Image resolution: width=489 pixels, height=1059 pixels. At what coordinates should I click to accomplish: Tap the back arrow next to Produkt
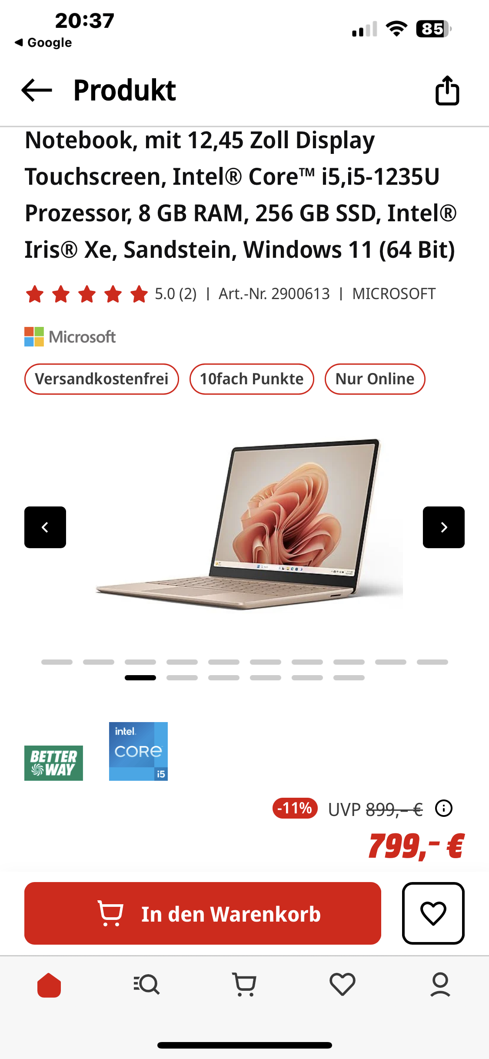[x=37, y=90]
